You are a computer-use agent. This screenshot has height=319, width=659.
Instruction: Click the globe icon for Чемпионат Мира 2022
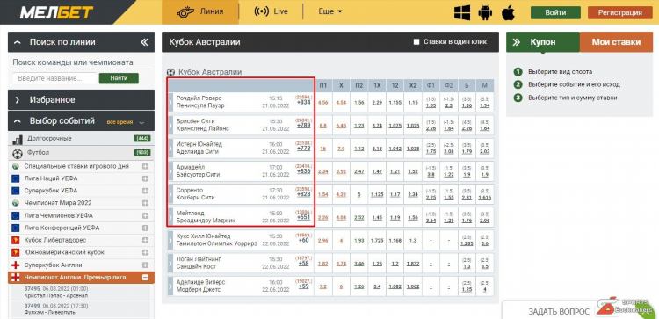pyautogui.click(x=16, y=203)
